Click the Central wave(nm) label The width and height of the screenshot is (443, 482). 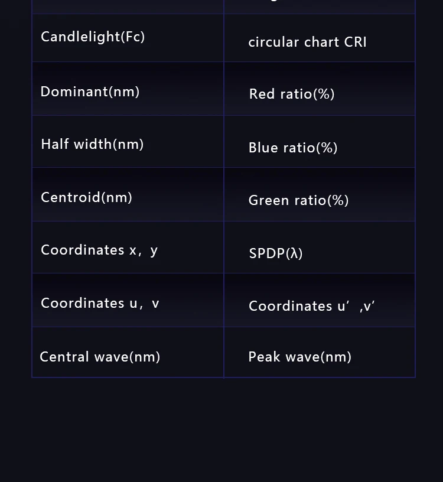pos(100,357)
